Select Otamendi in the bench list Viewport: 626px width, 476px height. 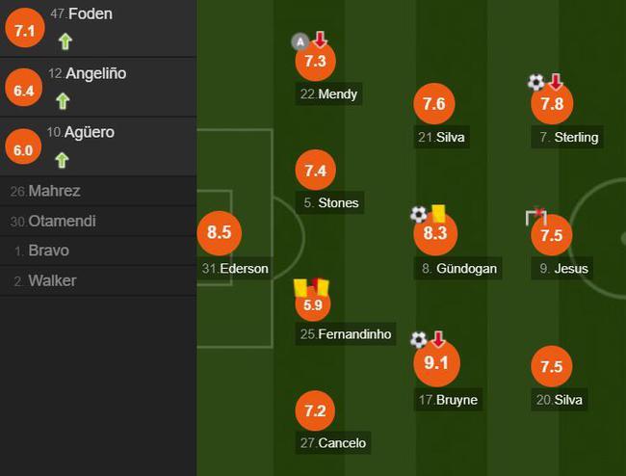coord(98,222)
